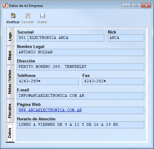This screenshot has height=149, width=154.
Task: Click the Horario de Atención field
Action: (x=81, y=125)
